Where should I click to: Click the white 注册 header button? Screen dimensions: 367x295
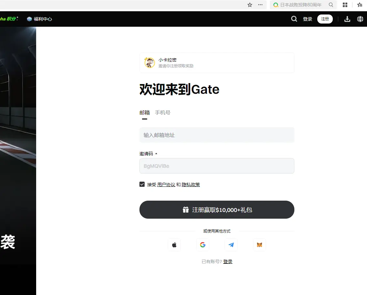[325, 19]
